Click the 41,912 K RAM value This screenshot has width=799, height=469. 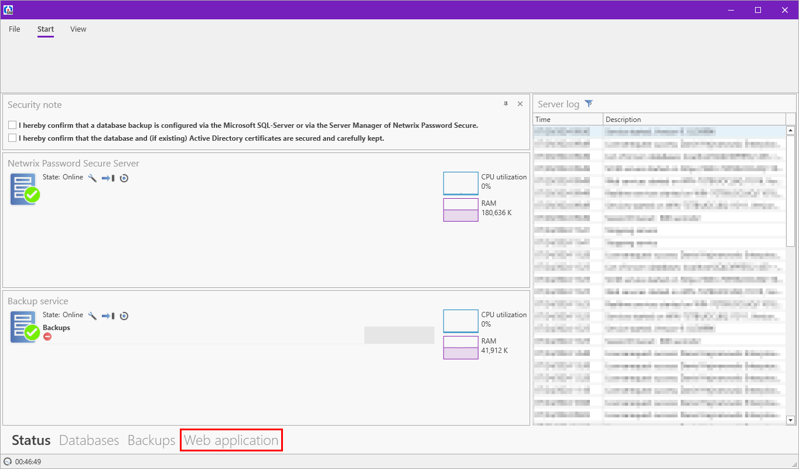[495, 351]
